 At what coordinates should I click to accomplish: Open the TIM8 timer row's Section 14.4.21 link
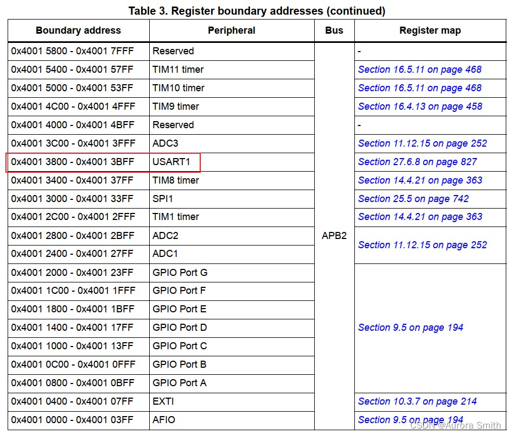pos(420,180)
